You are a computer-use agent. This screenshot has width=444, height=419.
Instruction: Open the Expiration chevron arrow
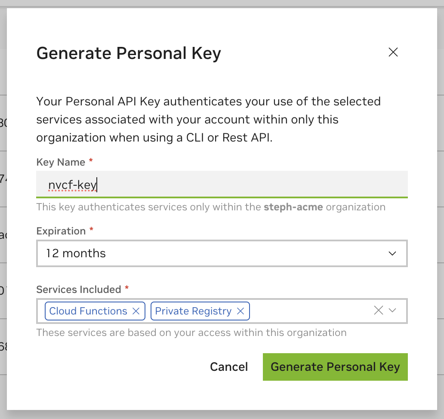coord(392,253)
